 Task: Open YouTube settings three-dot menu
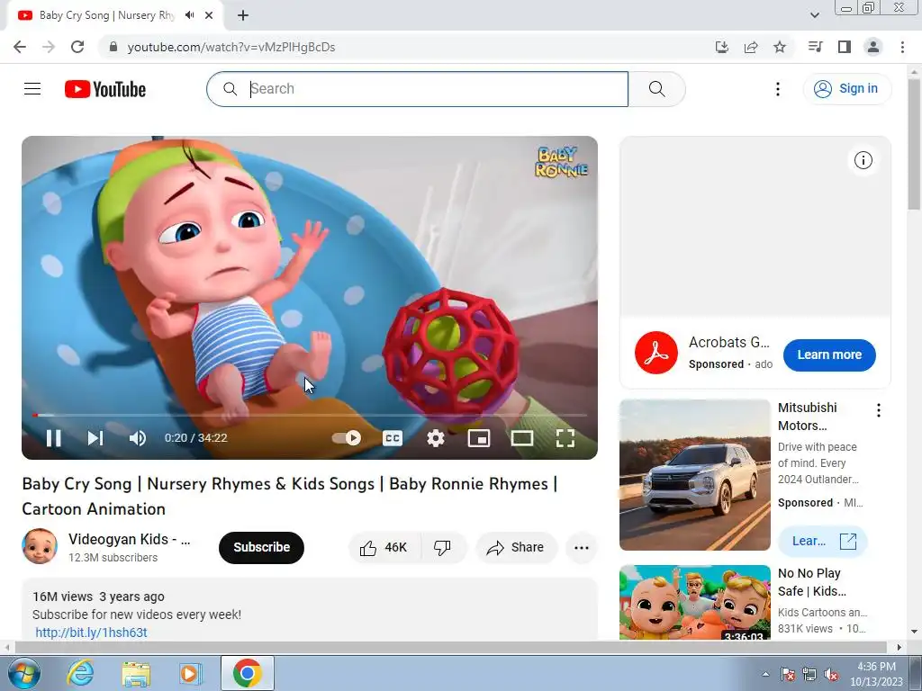coord(777,89)
